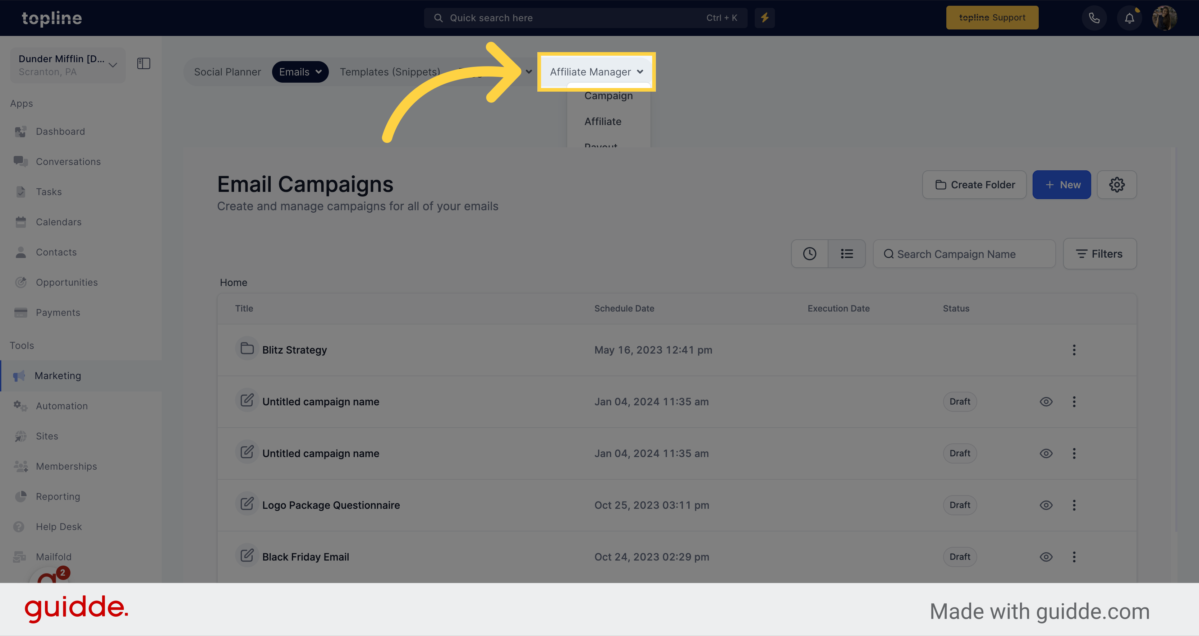Preview first Untitled campaign name eye icon
This screenshot has width=1199, height=636.
1046,401
